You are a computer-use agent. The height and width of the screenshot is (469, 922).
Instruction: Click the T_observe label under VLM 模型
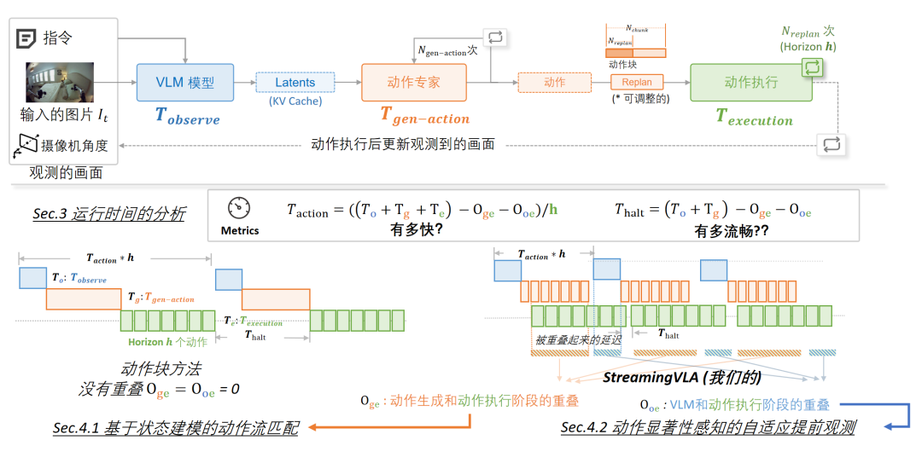[x=187, y=116]
